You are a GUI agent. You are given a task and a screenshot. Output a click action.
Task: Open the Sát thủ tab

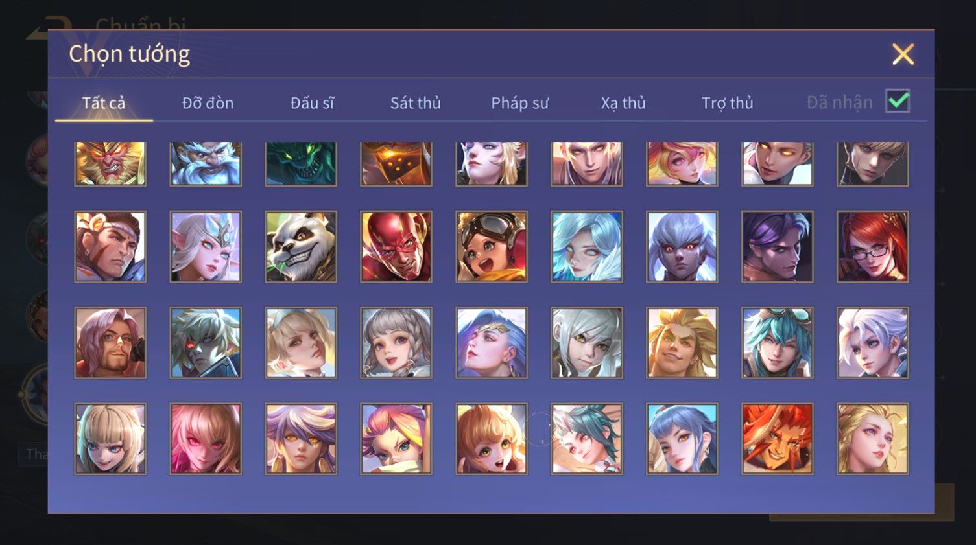tap(415, 103)
